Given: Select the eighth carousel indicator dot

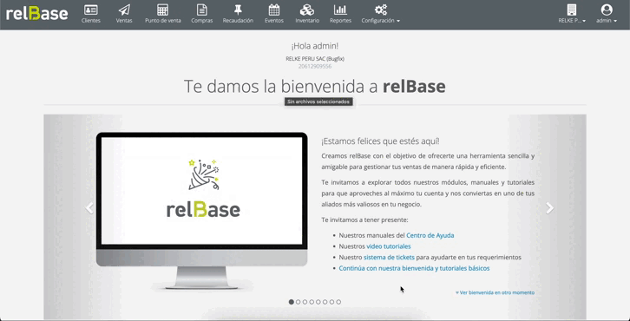Looking at the screenshot, I should click(338, 302).
